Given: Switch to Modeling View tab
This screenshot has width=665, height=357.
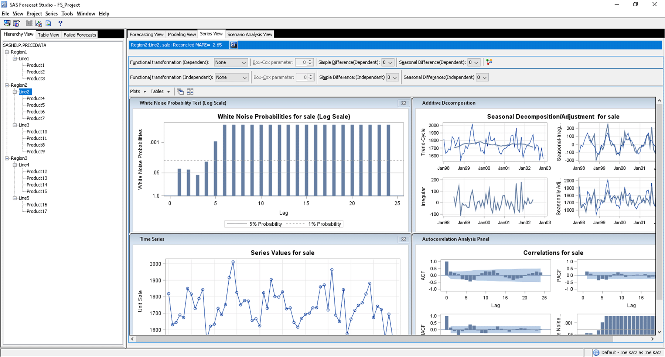Looking at the screenshot, I should pos(182,34).
